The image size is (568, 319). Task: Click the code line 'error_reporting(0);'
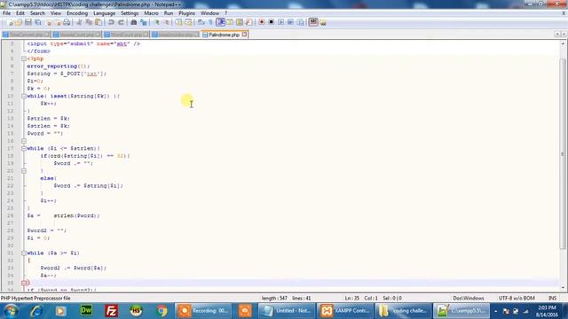click(x=58, y=66)
